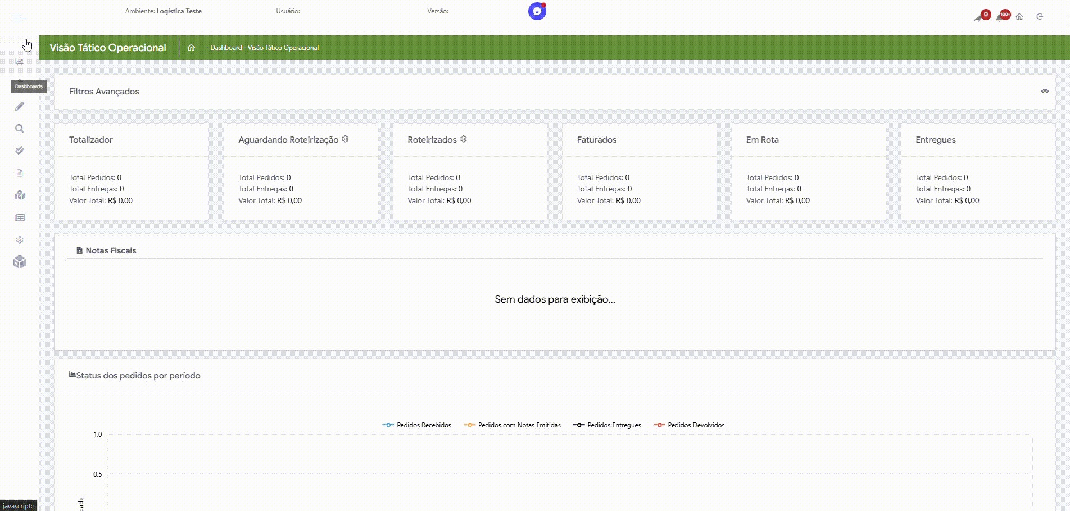Open bell notifications showing 100+ badge

click(x=1001, y=17)
